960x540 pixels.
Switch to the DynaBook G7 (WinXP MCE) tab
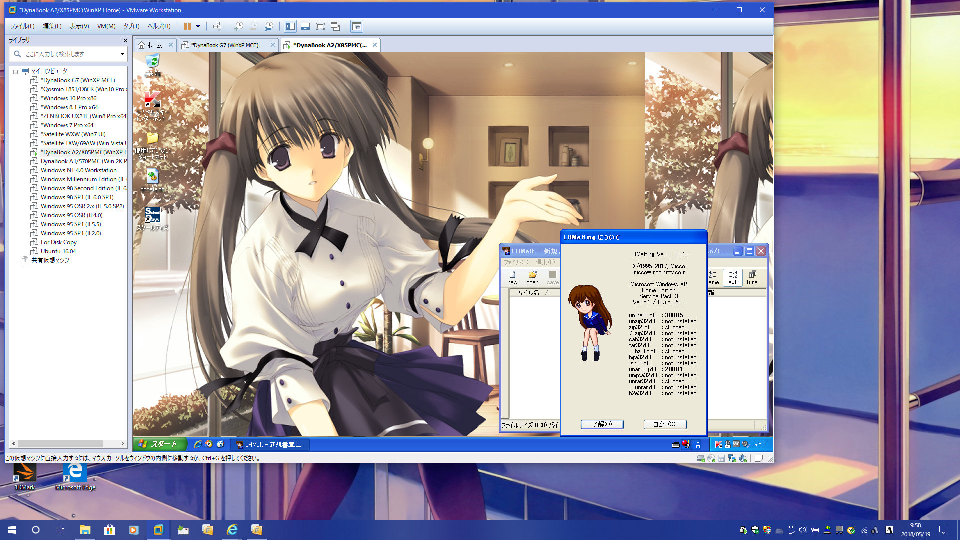(x=224, y=45)
